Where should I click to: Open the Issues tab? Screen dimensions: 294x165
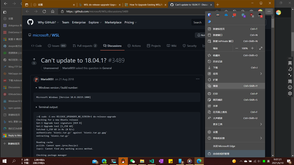(x=57, y=46)
